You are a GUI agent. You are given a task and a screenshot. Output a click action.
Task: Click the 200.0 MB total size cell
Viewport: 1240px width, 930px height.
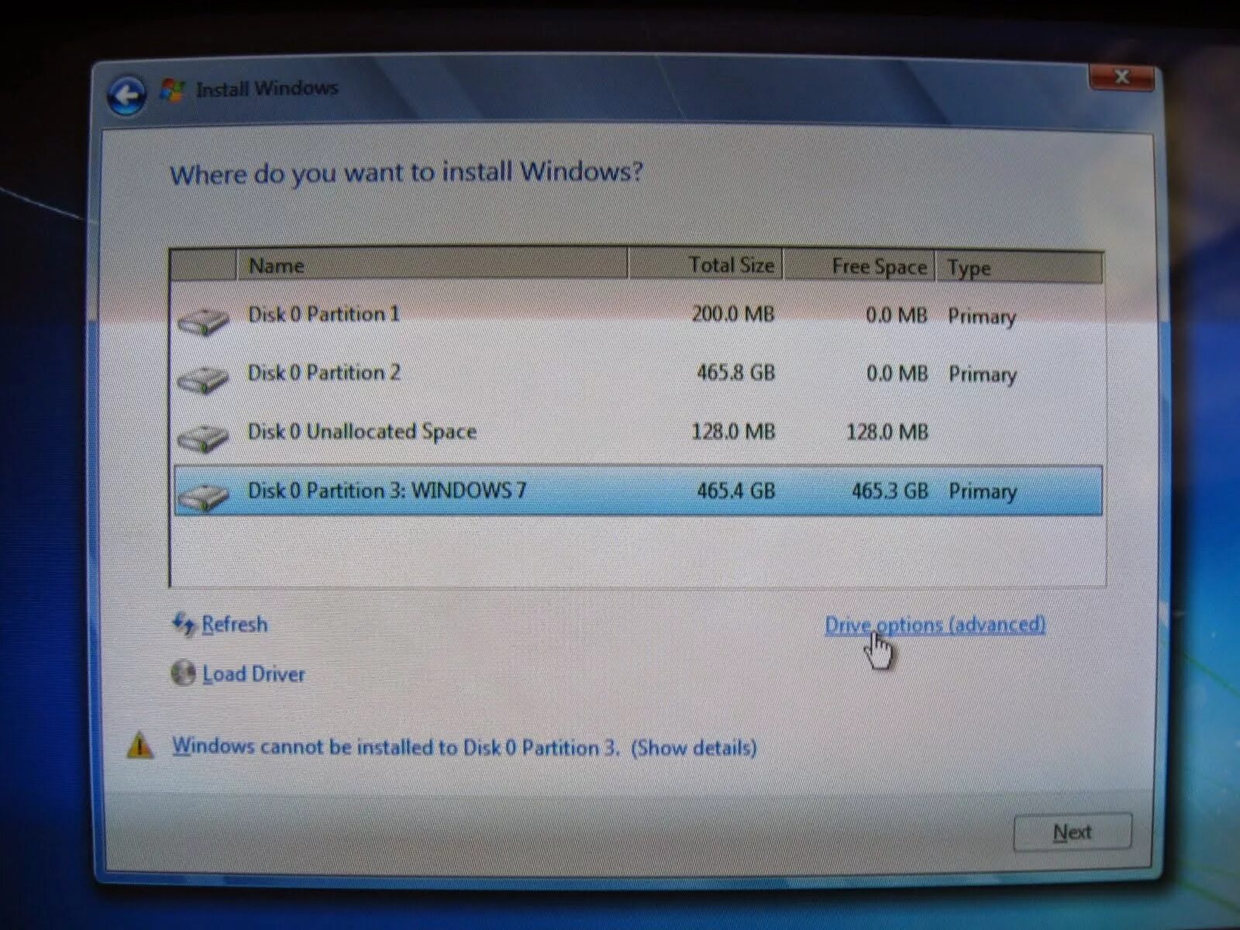tap(732, 314)
